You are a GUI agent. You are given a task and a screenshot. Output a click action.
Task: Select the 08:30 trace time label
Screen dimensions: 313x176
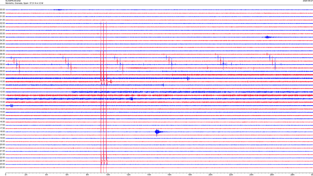click(2, 68)
